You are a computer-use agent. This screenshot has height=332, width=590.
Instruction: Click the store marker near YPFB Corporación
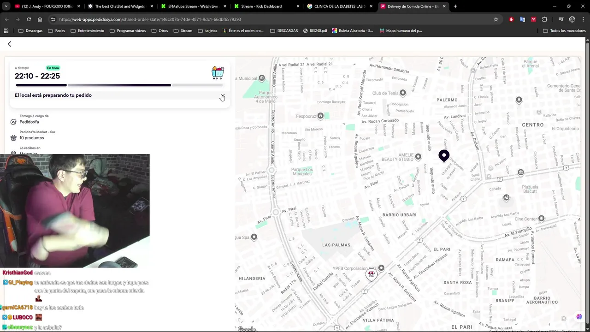pyautogui.click(x=371, y=275)
